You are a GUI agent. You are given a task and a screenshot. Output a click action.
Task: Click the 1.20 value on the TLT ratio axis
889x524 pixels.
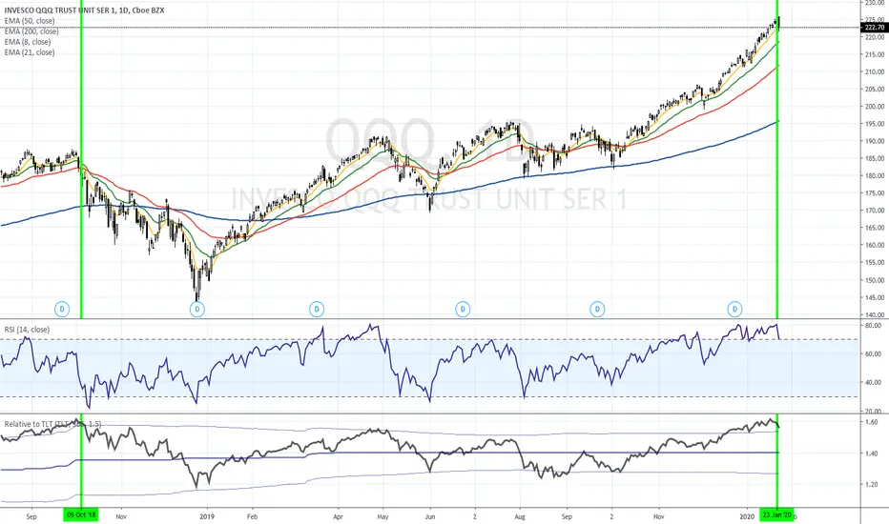click(x=872, y=485)
